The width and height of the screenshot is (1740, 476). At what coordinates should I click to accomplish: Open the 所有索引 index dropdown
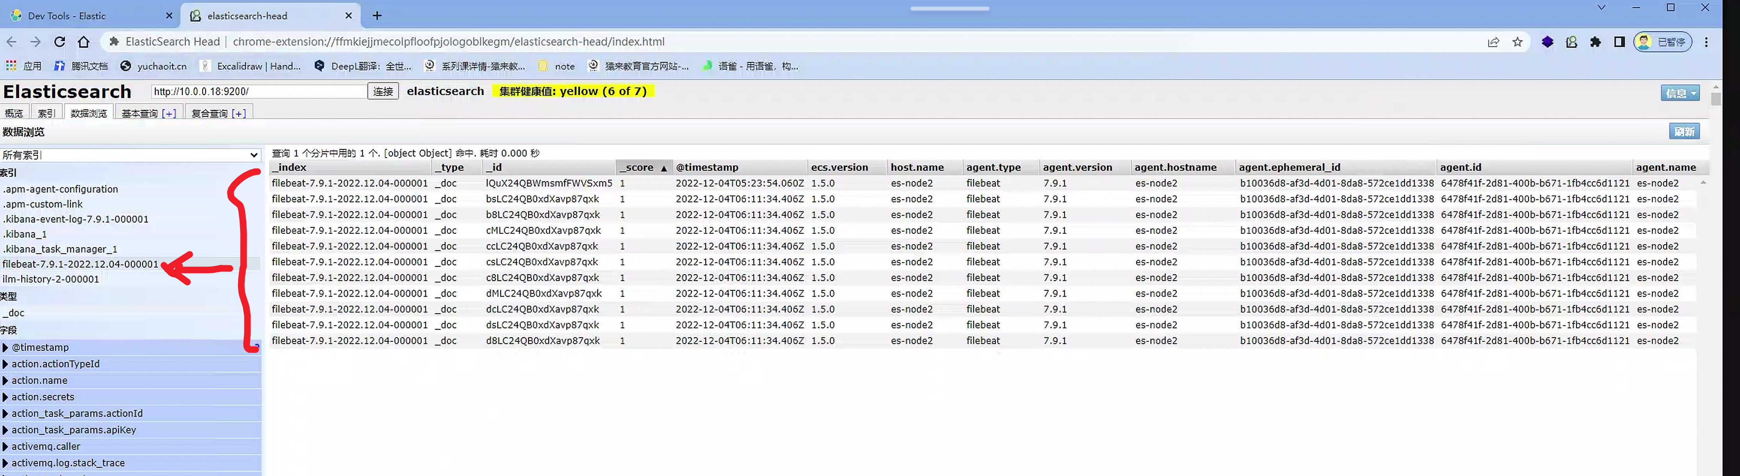[x=130, y=155]
